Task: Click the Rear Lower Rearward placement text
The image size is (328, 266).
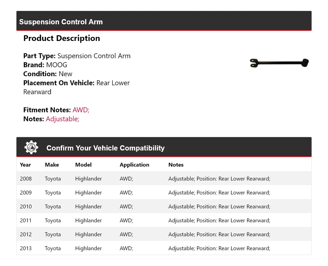Action: pos(113,83)
